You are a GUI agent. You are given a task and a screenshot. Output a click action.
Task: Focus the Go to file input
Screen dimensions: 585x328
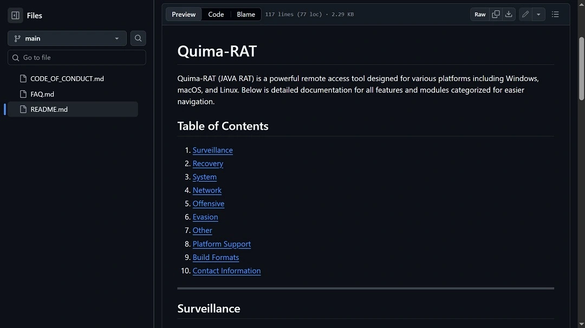[77, 58]
